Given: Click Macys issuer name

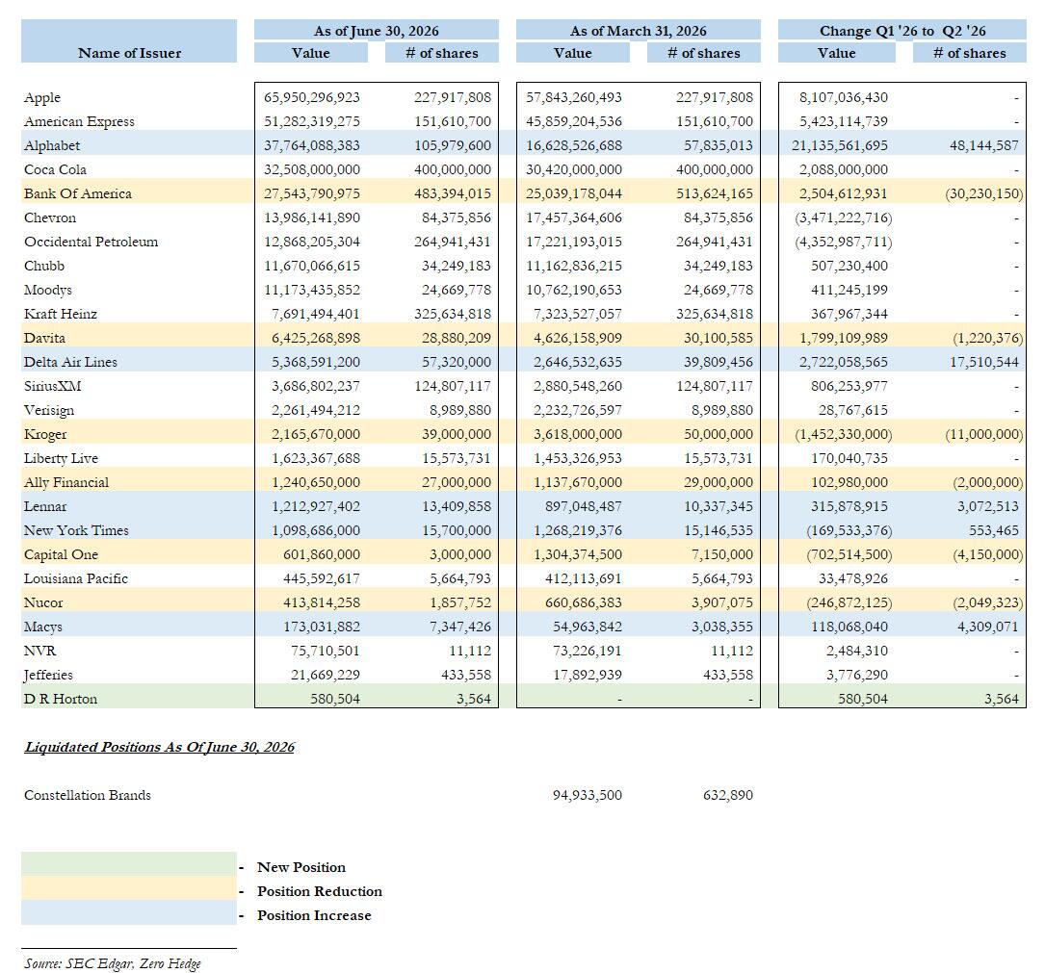Looking at the screenshot, I should pos(43,627).
